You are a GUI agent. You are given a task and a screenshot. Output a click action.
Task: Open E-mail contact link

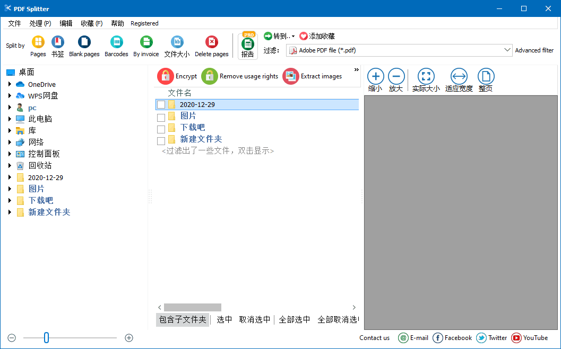(413, 338)
